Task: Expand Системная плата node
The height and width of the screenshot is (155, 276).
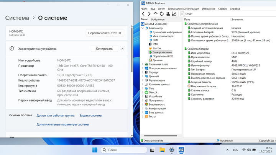Action: 143,64
